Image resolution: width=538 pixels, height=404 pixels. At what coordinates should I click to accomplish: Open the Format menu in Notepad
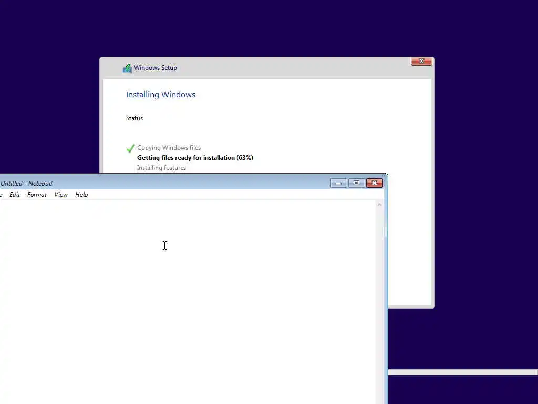click(x=37, y=195)
